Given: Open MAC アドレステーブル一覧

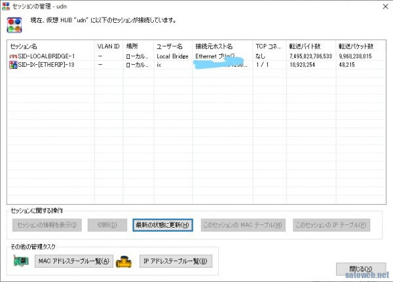Looking at the screenshot, I should point(74,262).
